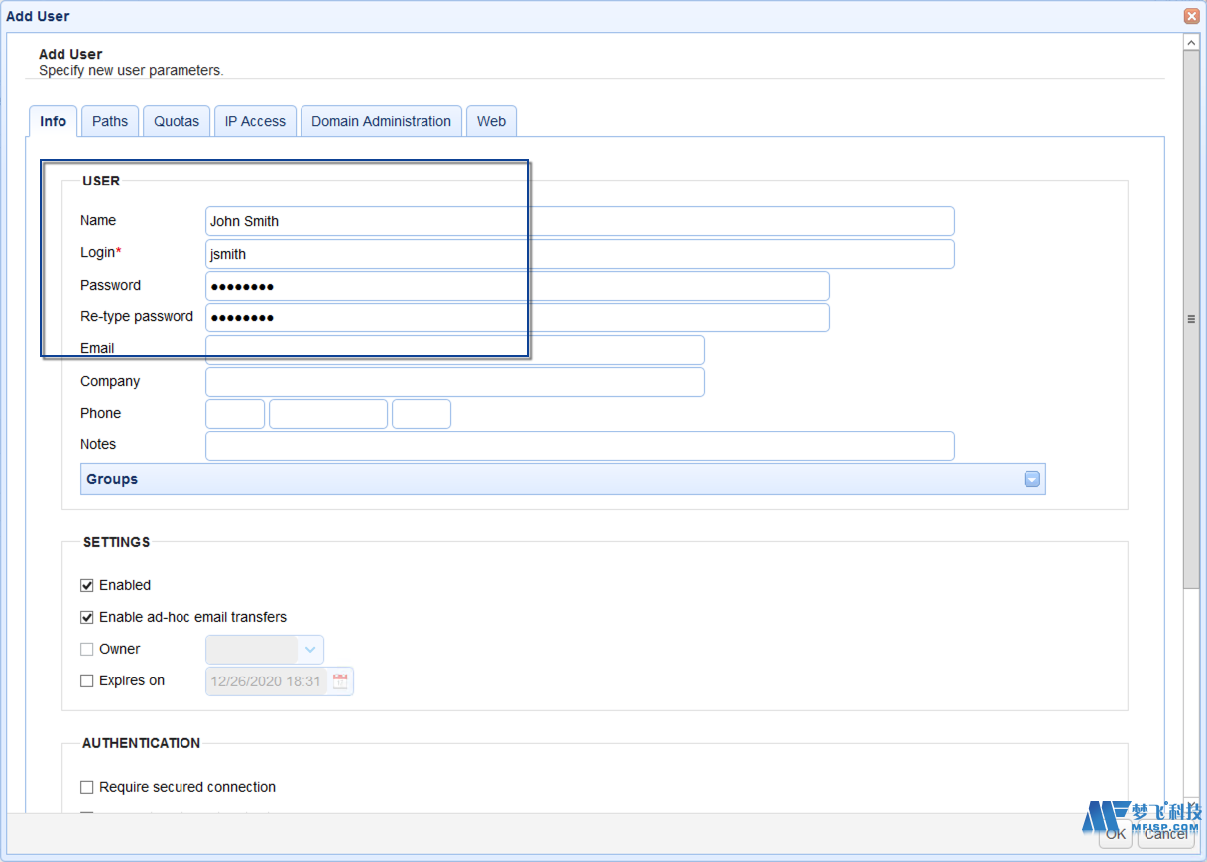Click the first Phone field box

[x=235, y=414]
